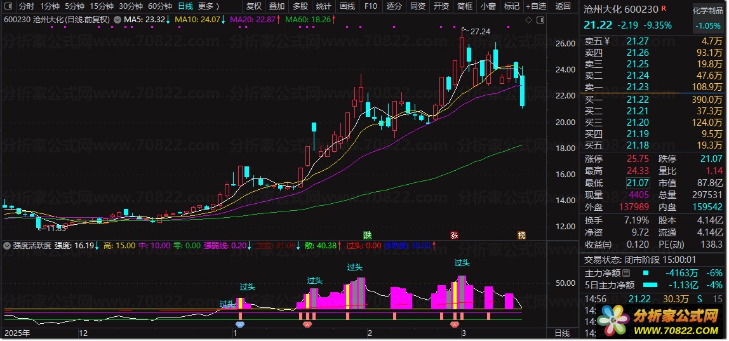Activate the 画线 drawing tools
Viewport: 729px width, 341px height.
point(347,6)
